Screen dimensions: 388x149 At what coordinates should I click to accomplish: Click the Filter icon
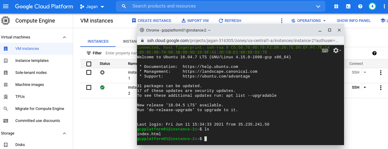point(89,53)
